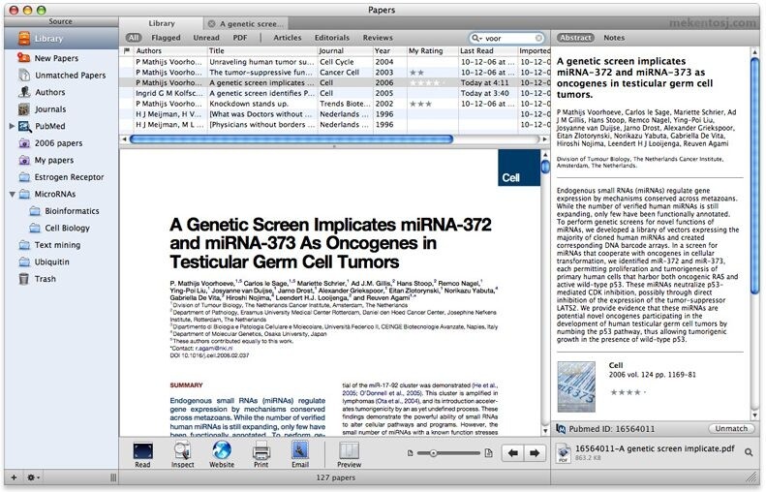Click the Unmatch button
Viewport: 766px width, 492px height.
(x=731, y=428)
